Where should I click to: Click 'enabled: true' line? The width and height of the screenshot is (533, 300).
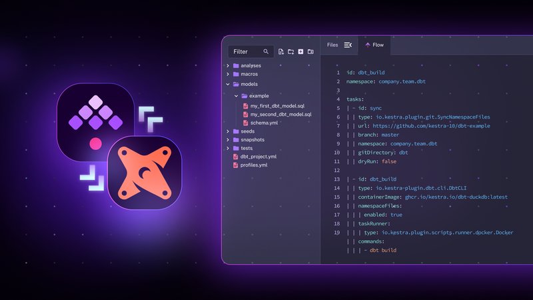(383, 215)
